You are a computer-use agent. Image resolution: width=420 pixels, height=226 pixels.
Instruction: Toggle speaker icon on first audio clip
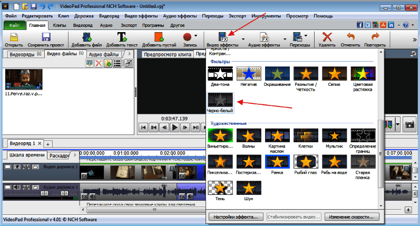coord(92,196)
